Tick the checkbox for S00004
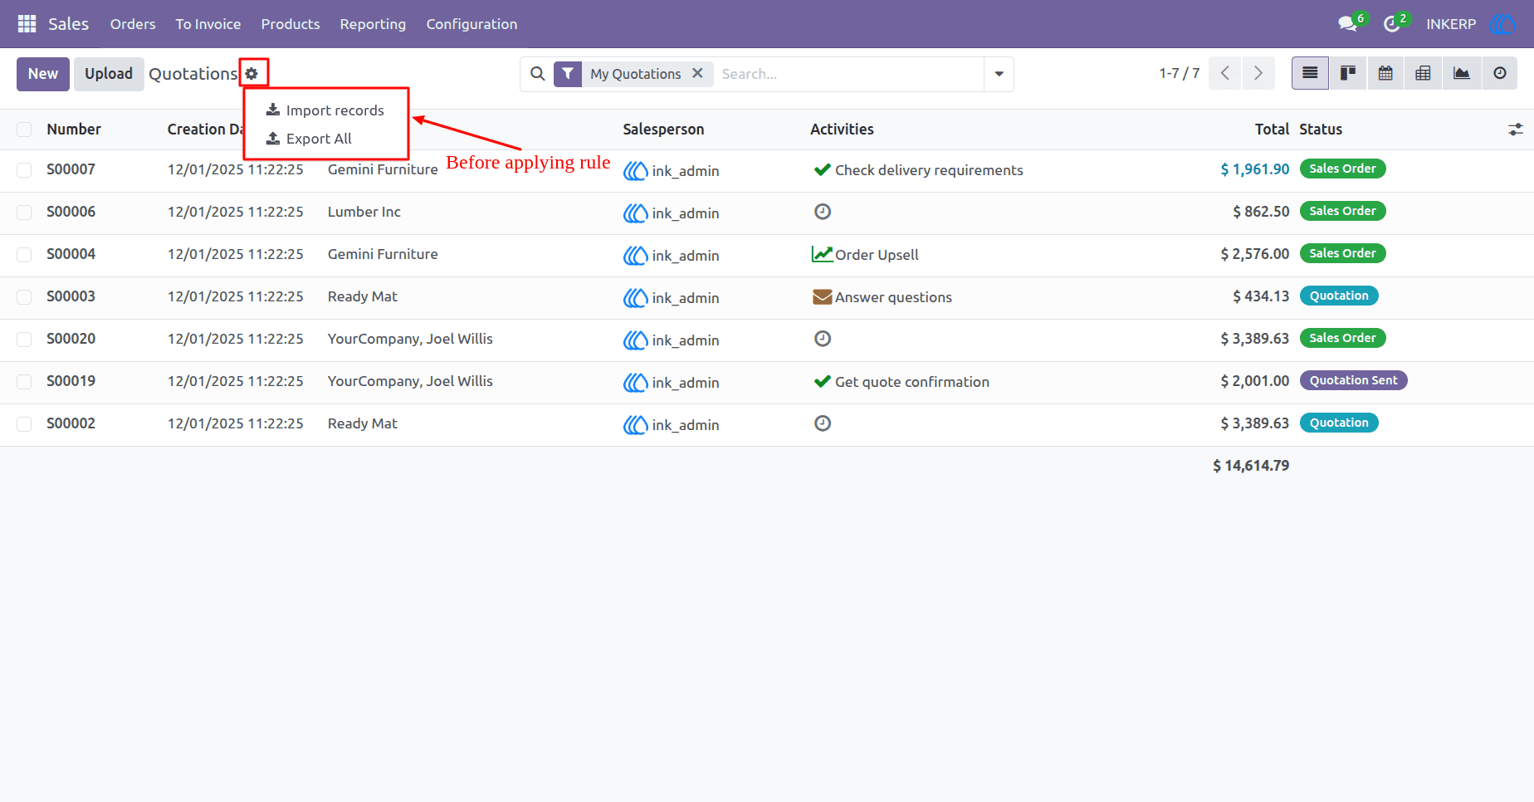This screenshot has height=802, width=1534. pyautogui.click(x=24, y=255)
